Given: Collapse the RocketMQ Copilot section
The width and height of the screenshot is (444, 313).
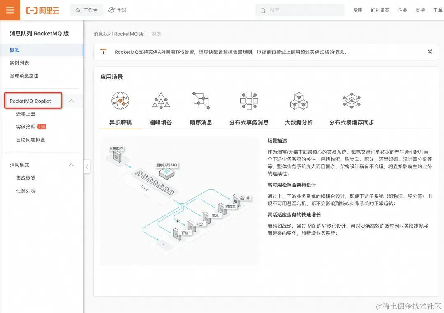Looking at the screenshot, I should coord(71,100).
